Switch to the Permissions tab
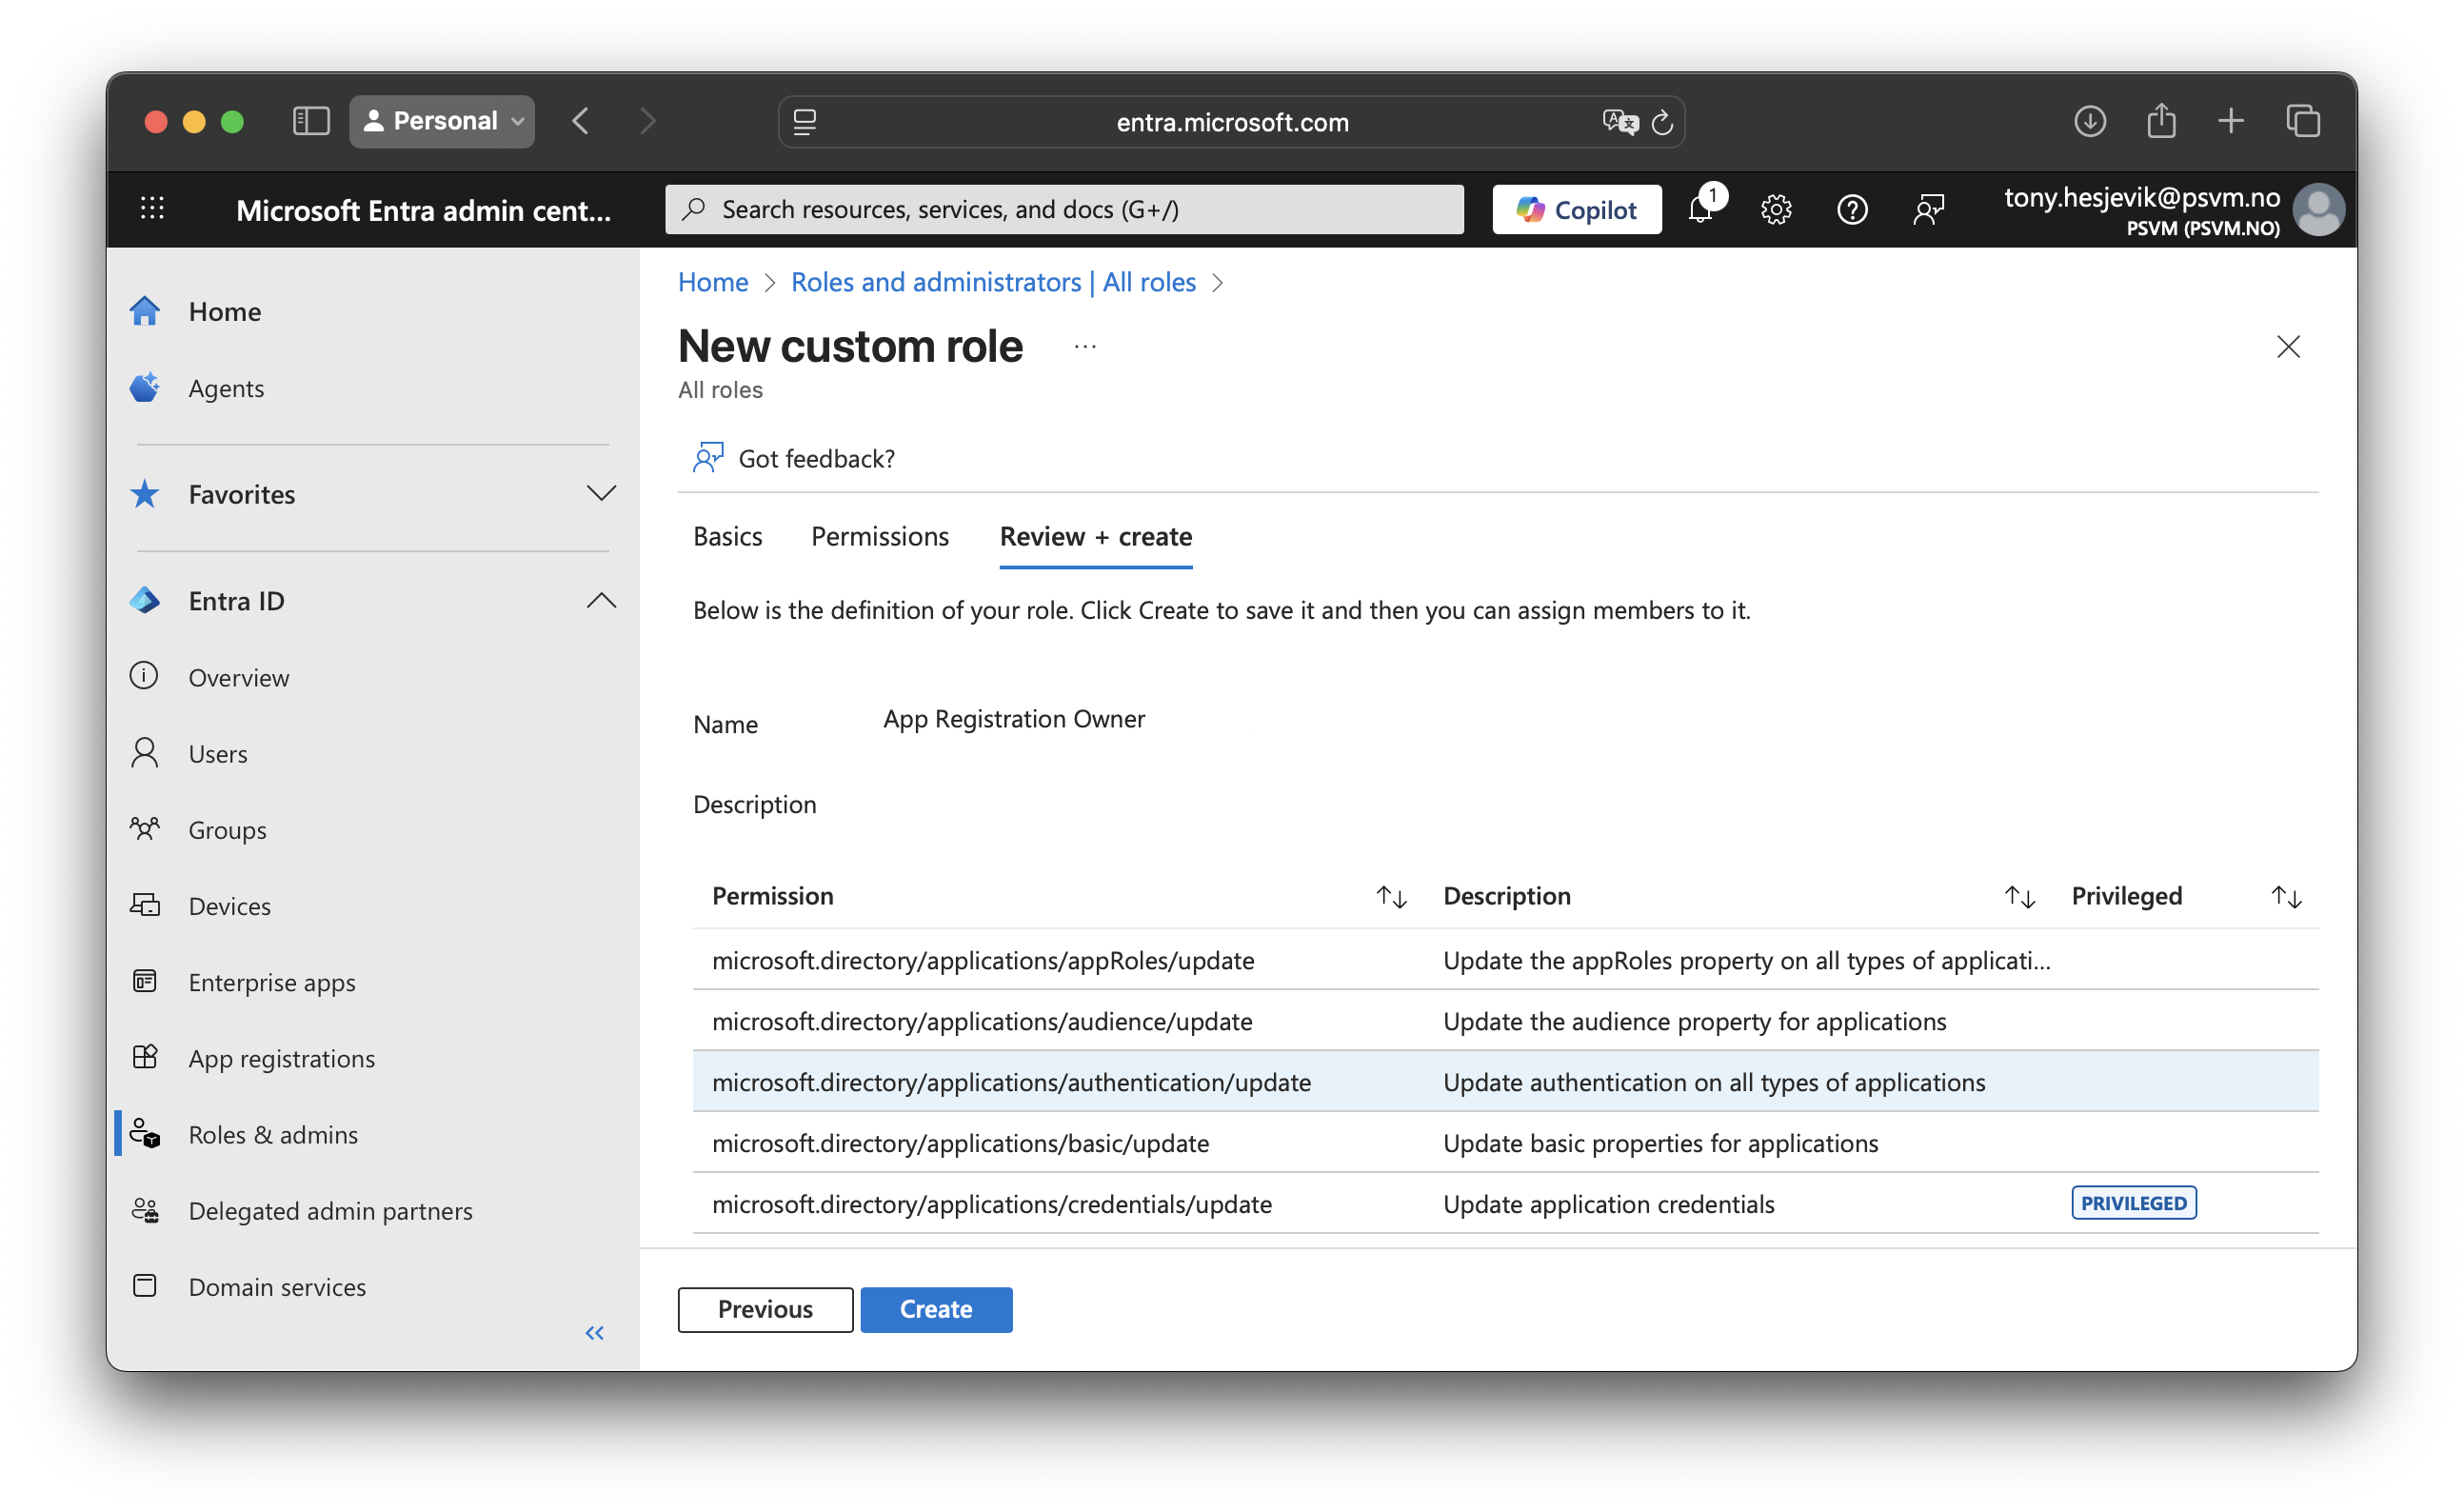This screenshot has height=1512, width=2464. (x=879, y=537)
